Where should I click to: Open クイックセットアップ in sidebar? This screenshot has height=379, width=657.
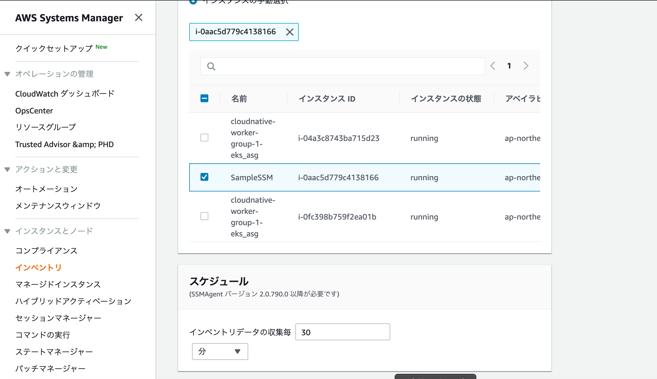[x=54, y=48]
